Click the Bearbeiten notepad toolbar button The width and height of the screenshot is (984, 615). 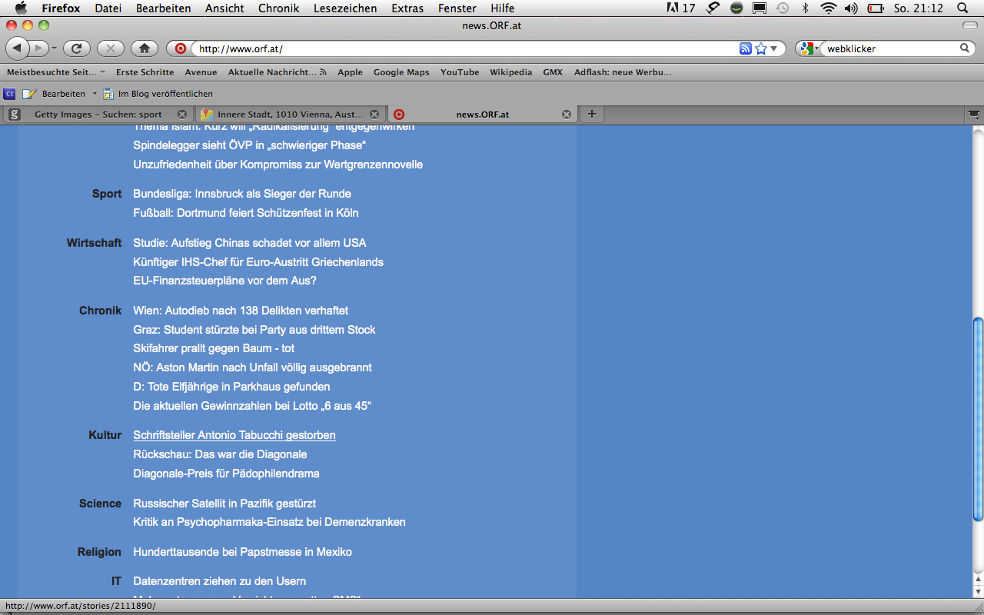[x=54, y=94]
